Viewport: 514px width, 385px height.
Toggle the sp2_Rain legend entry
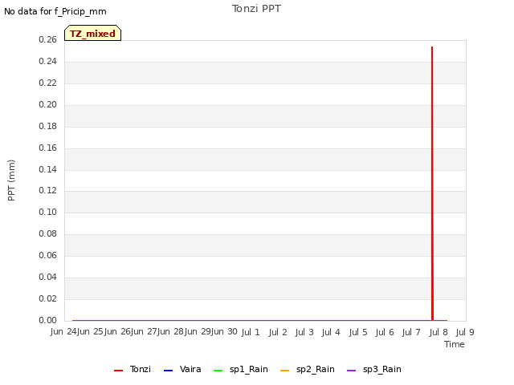pyautogui.click(x=308, y=369)
